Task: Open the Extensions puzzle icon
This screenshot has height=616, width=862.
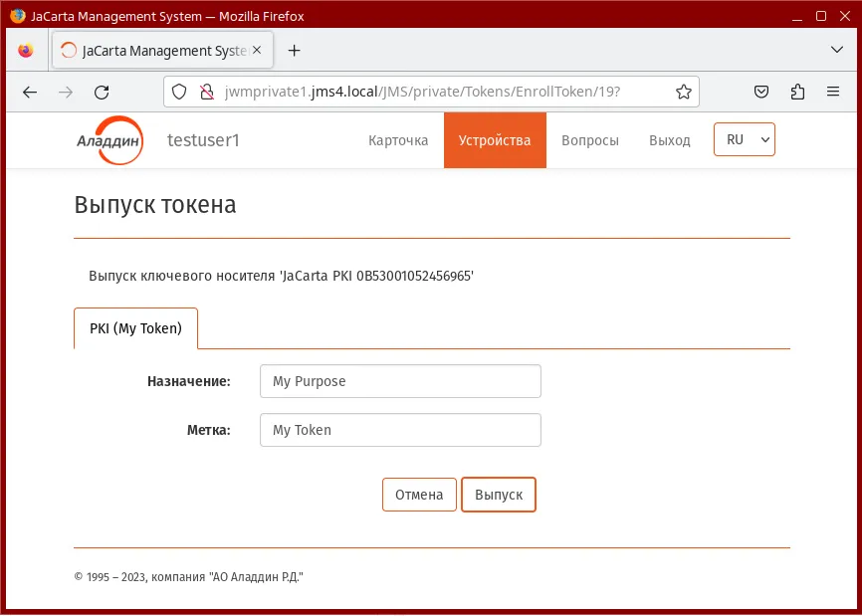Action: (797, 92)
